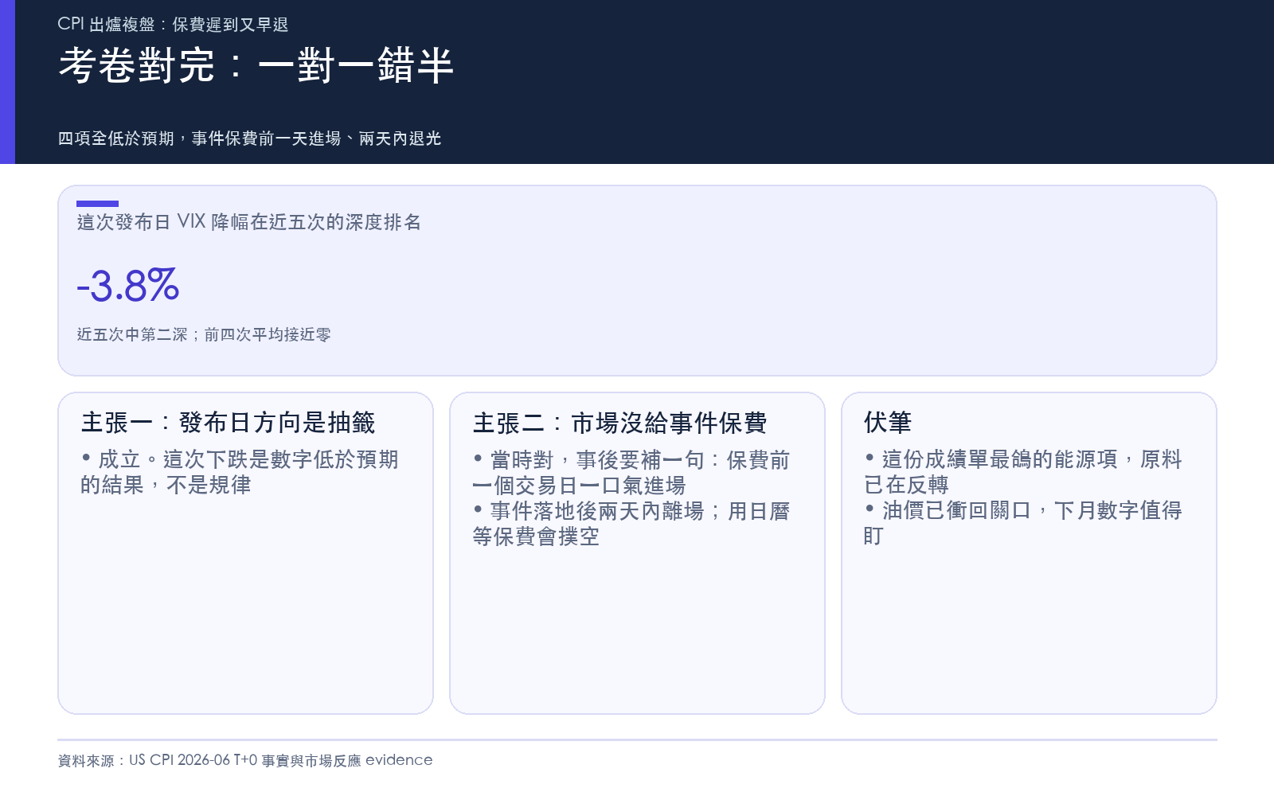Click the bullet starting '事件落地後兩天內離場'
Image resolution: width=1274 pixels, height=796 pixels.
[631, 524]
